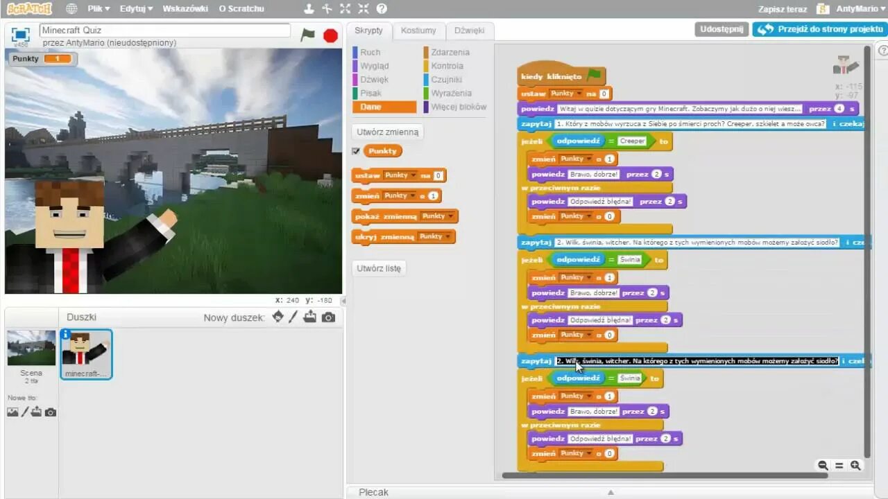888x499 pixels.
Task: Zoom out the scripts area
Action: tap(823, 466)
